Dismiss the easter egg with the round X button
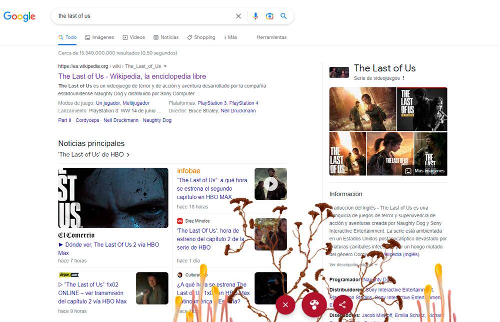The height and width of the screenshot is (322, 500). click(285, 305)
